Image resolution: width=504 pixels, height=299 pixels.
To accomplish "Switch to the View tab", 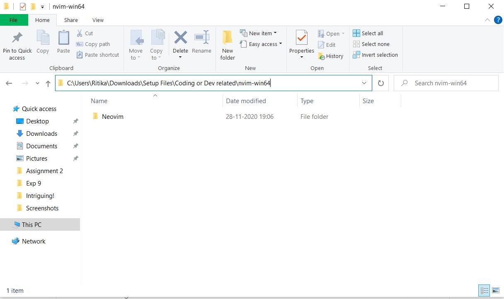I will tap(98, 20).
